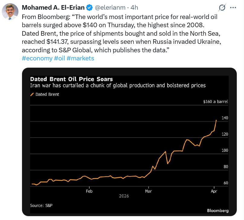Click the blue verified badge
The height and width of the screenshot is (220, 244).
pyautogui.click(x=90, y=8)
